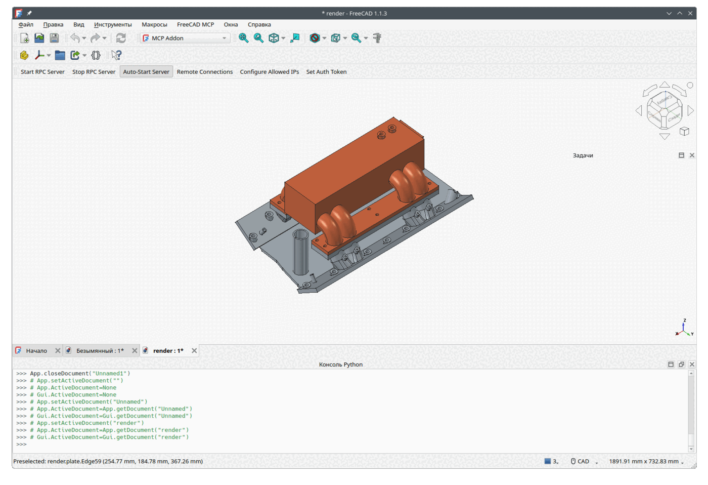Set the standard isometric view cube icon
The image size is (708, 485).
[274, 38]
